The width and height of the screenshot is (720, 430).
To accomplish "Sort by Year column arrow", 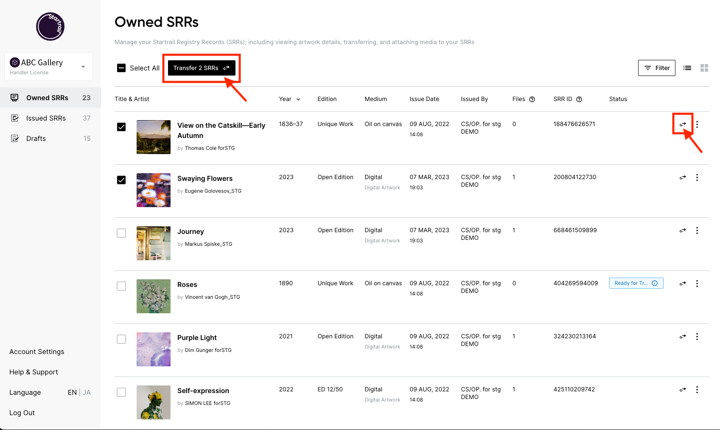I will [298, 99].
